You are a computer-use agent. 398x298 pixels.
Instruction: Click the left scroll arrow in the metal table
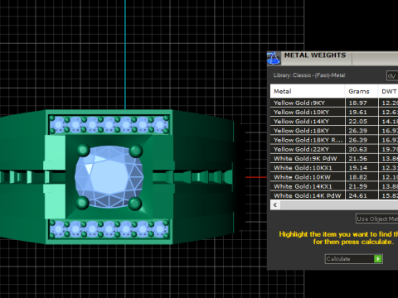(x=274, y=205)
